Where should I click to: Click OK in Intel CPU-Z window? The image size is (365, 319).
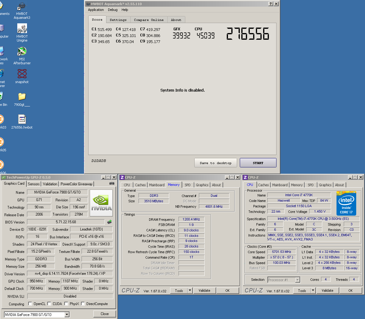[x=350, y=290]
